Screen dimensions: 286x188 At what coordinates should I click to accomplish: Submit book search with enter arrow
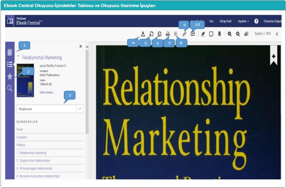[x=80, y=109]
